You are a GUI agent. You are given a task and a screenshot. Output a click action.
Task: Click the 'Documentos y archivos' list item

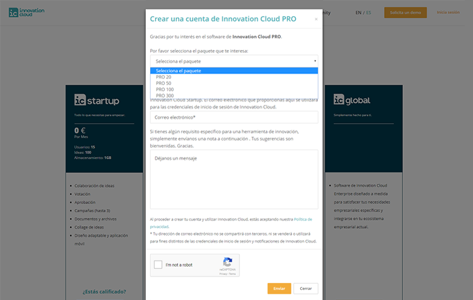pos(95,219)
